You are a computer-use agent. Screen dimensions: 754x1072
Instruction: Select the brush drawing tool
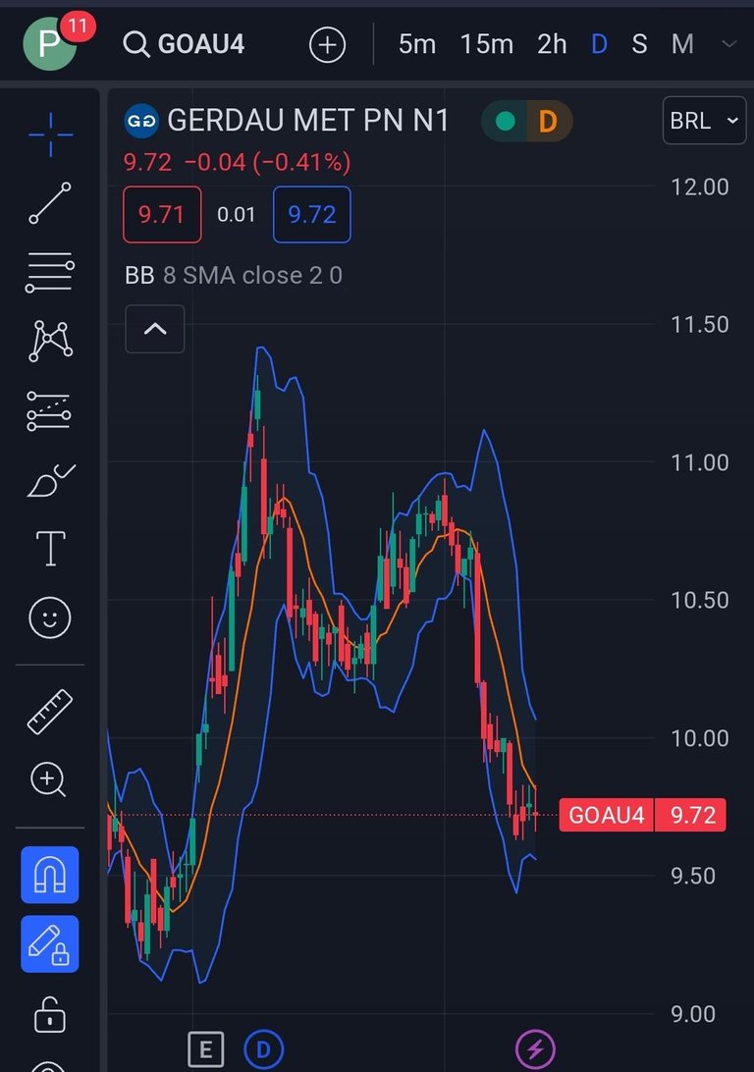tap(51, 479)
